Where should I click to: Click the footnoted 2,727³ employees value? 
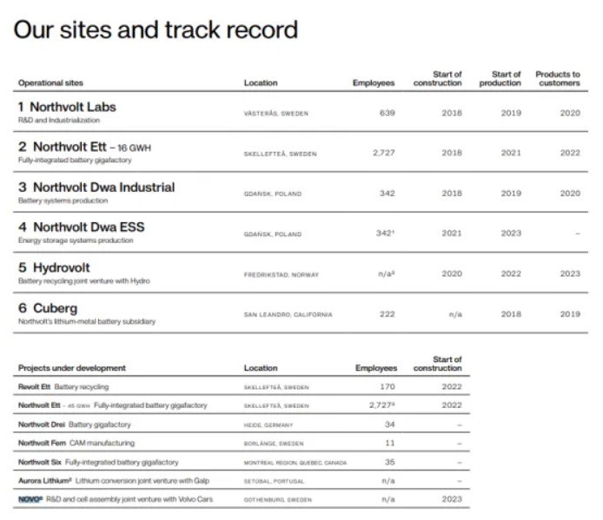pos(382,405)
